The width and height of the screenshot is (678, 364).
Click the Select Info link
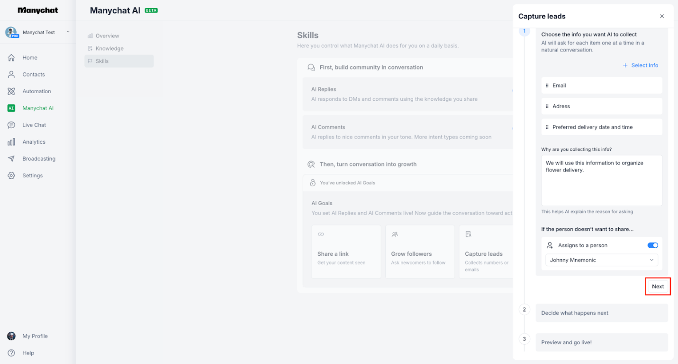(641, 65)
